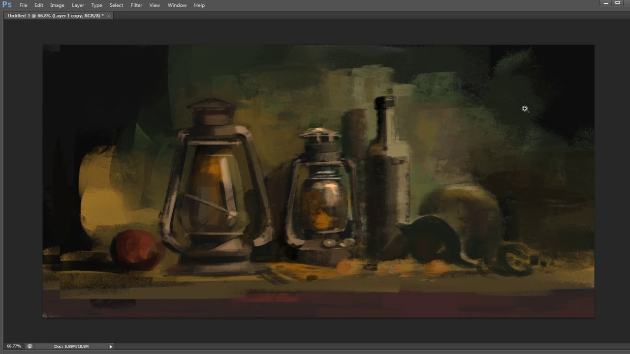Expand the status bar options arrow

point(111,346)
